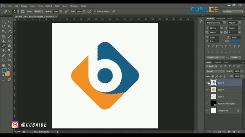Click the Underline T button
Screen dimensions: 245x137
(x=235, y=46)
